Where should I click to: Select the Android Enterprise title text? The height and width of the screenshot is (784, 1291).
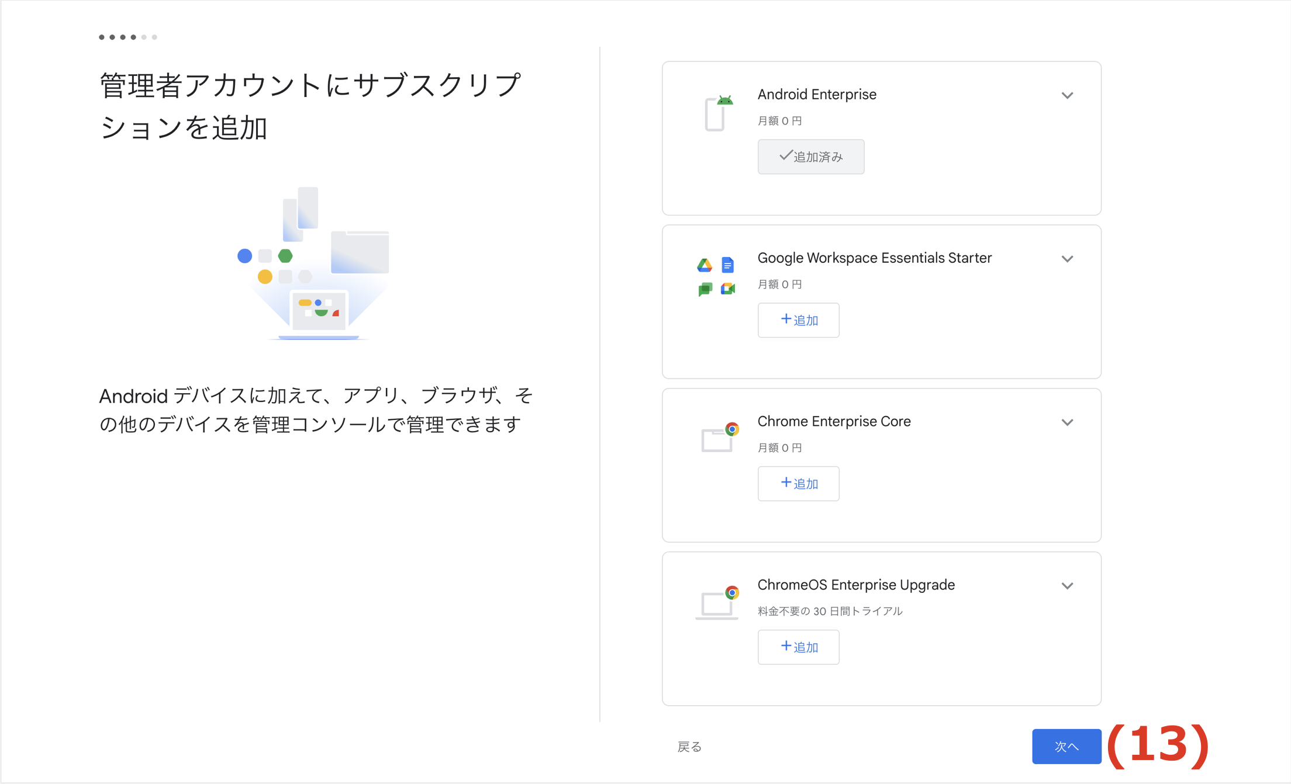pyautogui.click(x=817, y=94)
